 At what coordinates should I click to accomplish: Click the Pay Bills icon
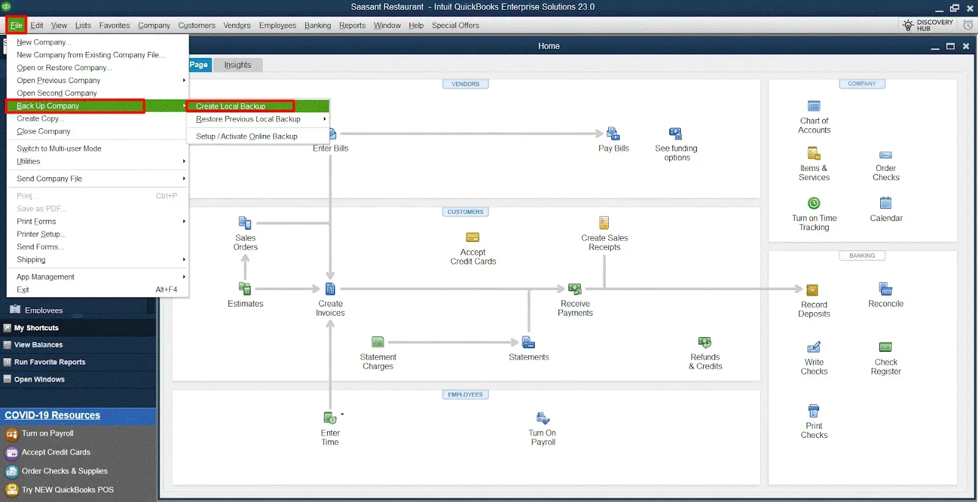[612, 134]
